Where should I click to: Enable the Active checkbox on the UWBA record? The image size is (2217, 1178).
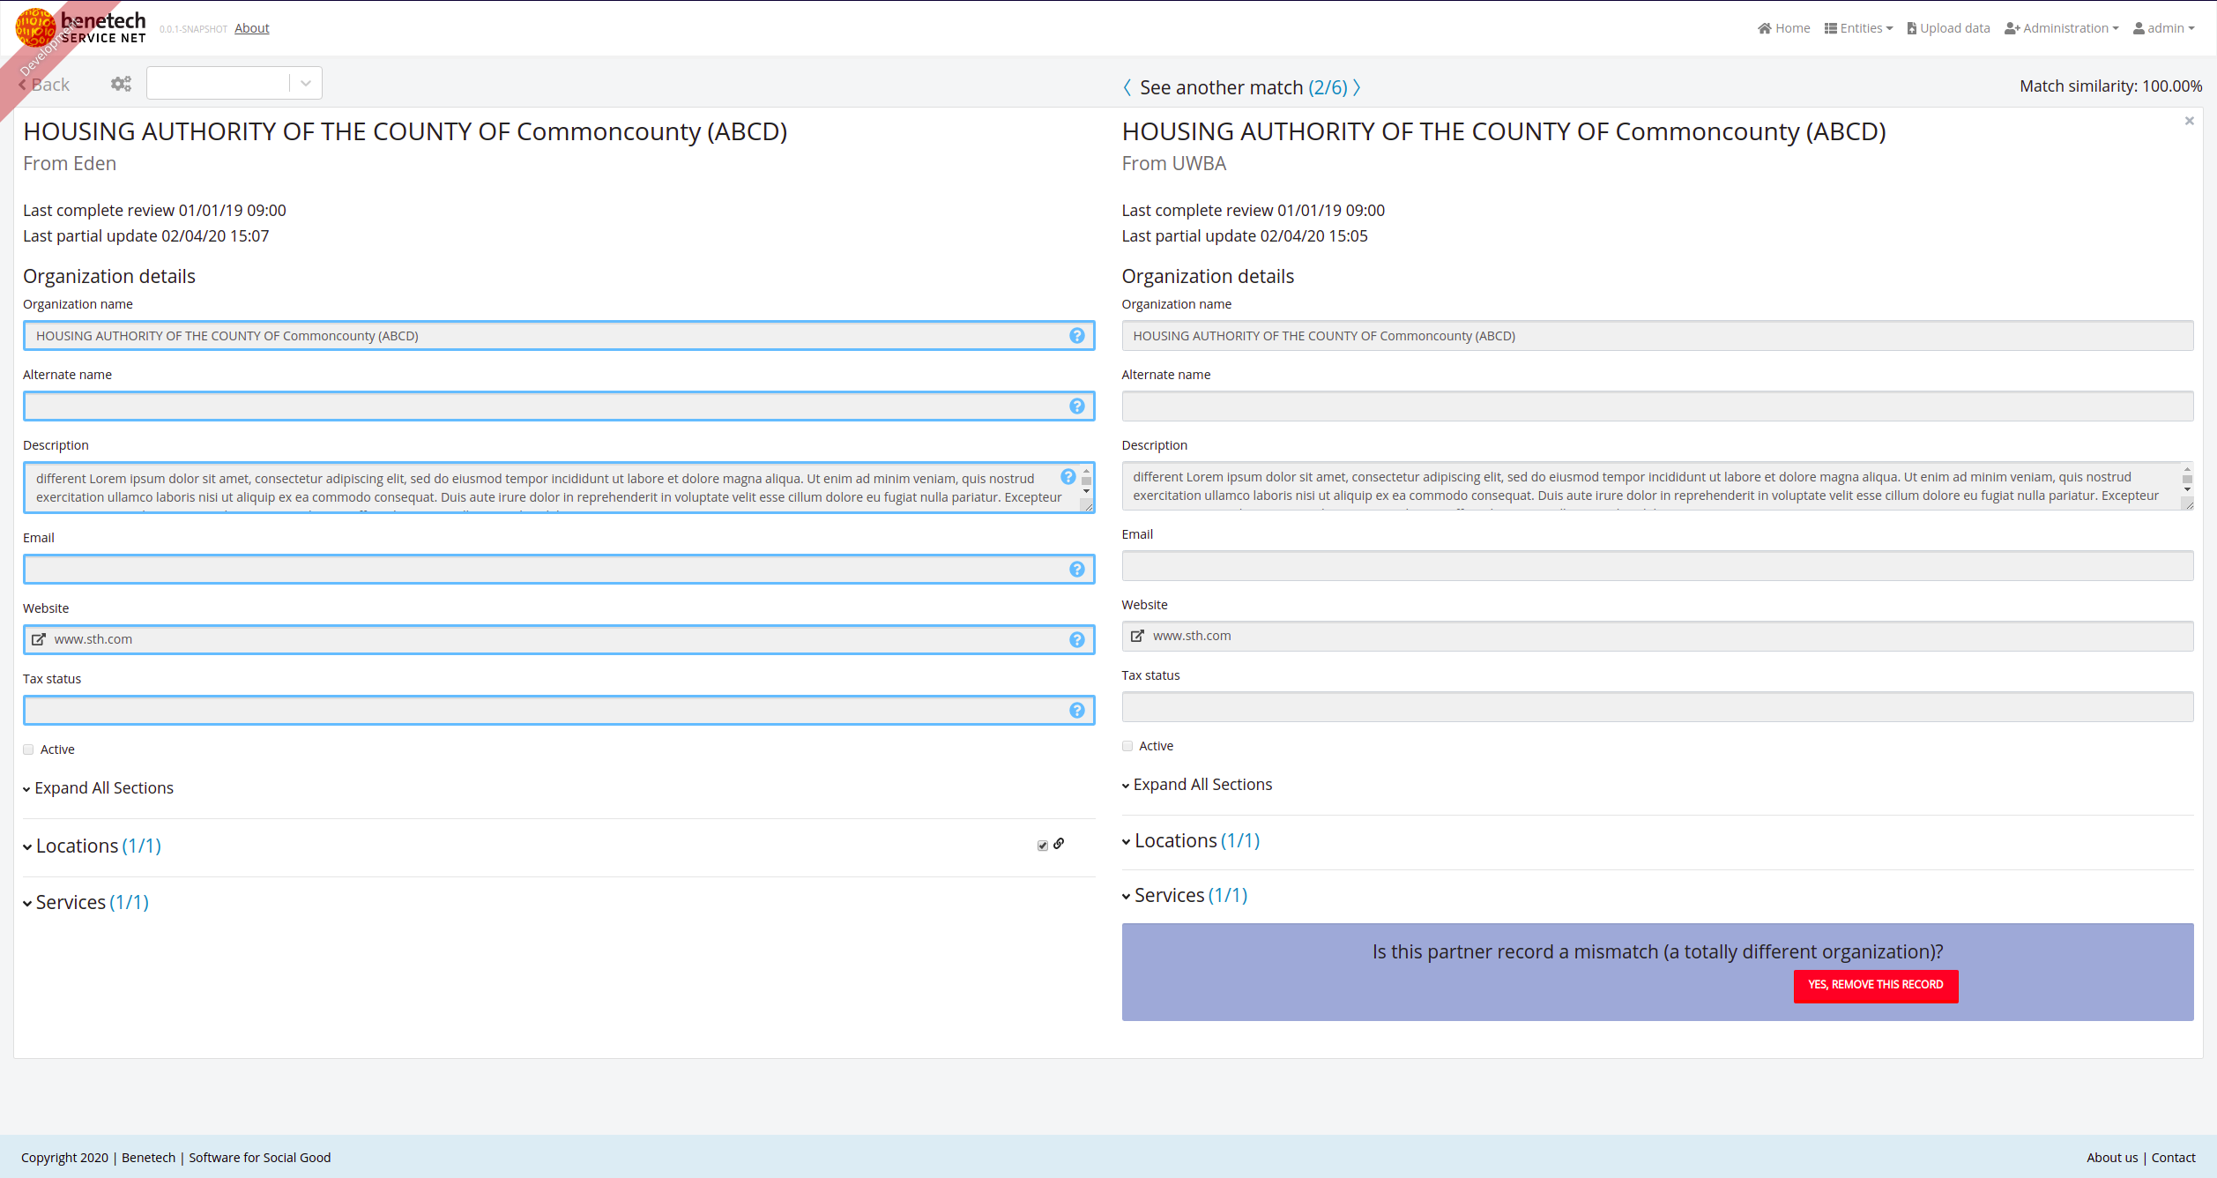(x=1127, y=745)
